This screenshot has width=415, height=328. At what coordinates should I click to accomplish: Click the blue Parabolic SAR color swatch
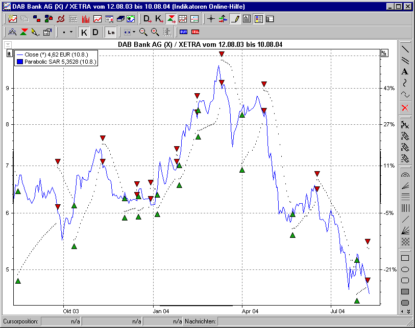[x=19, y=61]
